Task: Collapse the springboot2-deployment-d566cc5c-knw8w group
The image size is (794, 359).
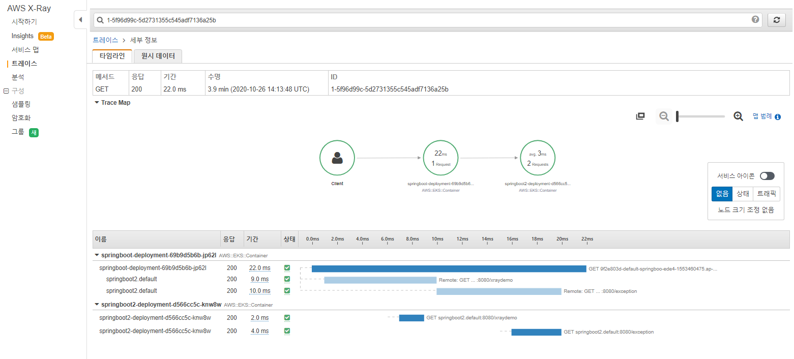Action: [x=97, y=305]
